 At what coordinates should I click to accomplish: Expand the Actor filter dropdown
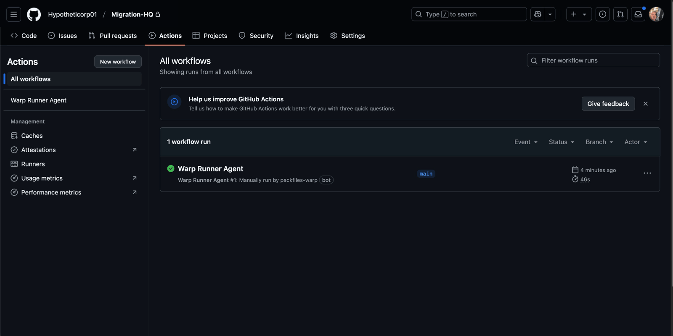click(636, 142)
